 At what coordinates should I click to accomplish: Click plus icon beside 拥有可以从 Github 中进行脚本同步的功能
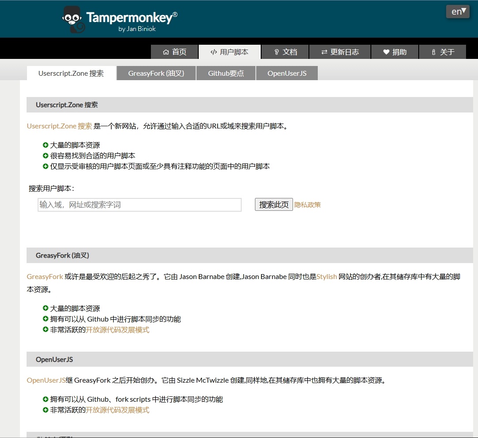(x=46, y=319)
